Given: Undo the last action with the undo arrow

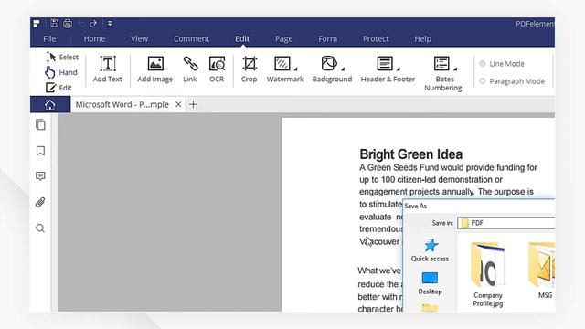Looking at the screenshot, I should 81,24.
